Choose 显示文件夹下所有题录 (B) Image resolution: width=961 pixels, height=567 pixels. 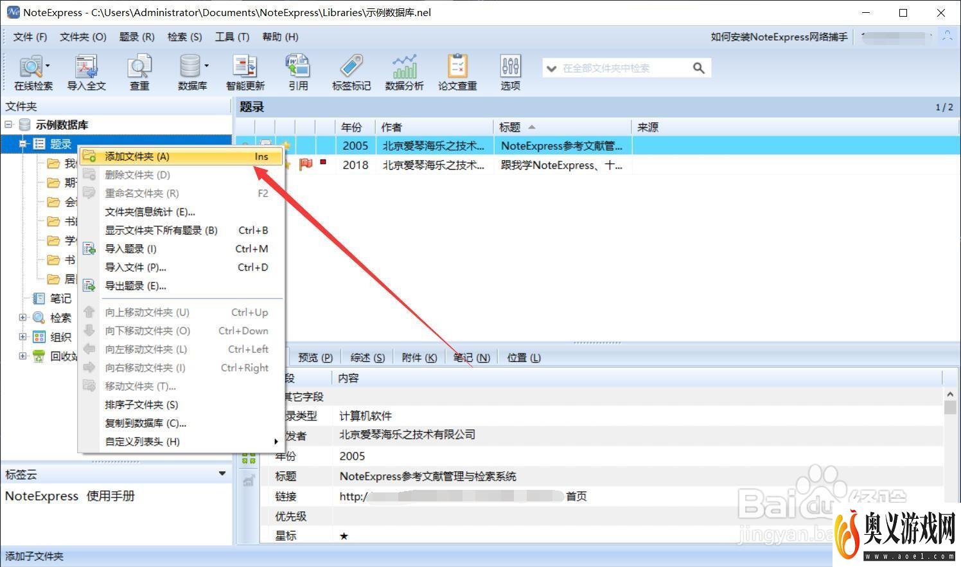point(182,230)
